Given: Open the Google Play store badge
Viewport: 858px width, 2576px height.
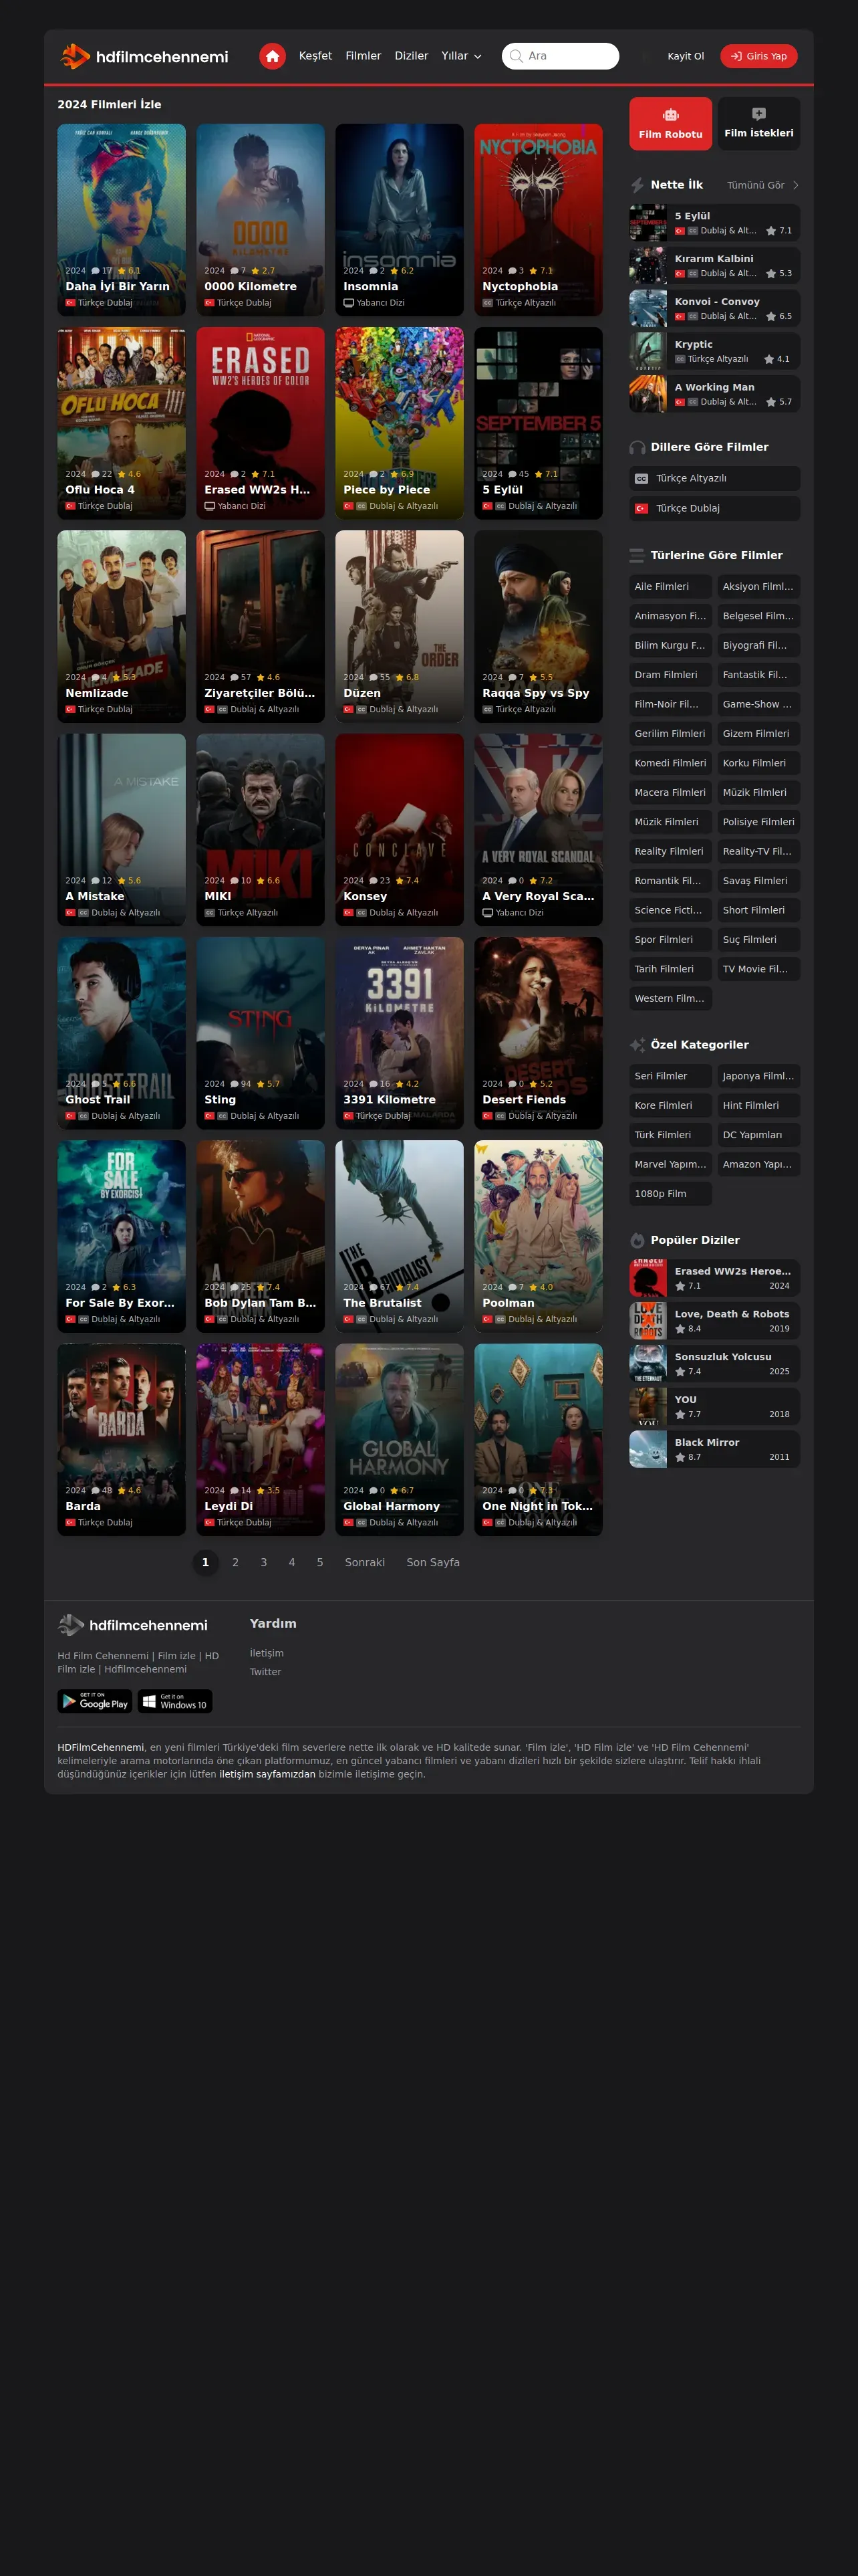Looking at the screenshot, I should pos(95,1701).
